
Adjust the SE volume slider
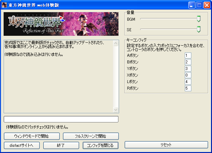[x=198, y=30]
